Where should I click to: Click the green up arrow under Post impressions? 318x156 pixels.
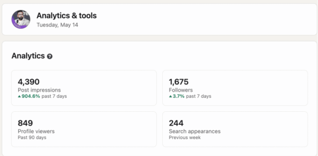20,96
